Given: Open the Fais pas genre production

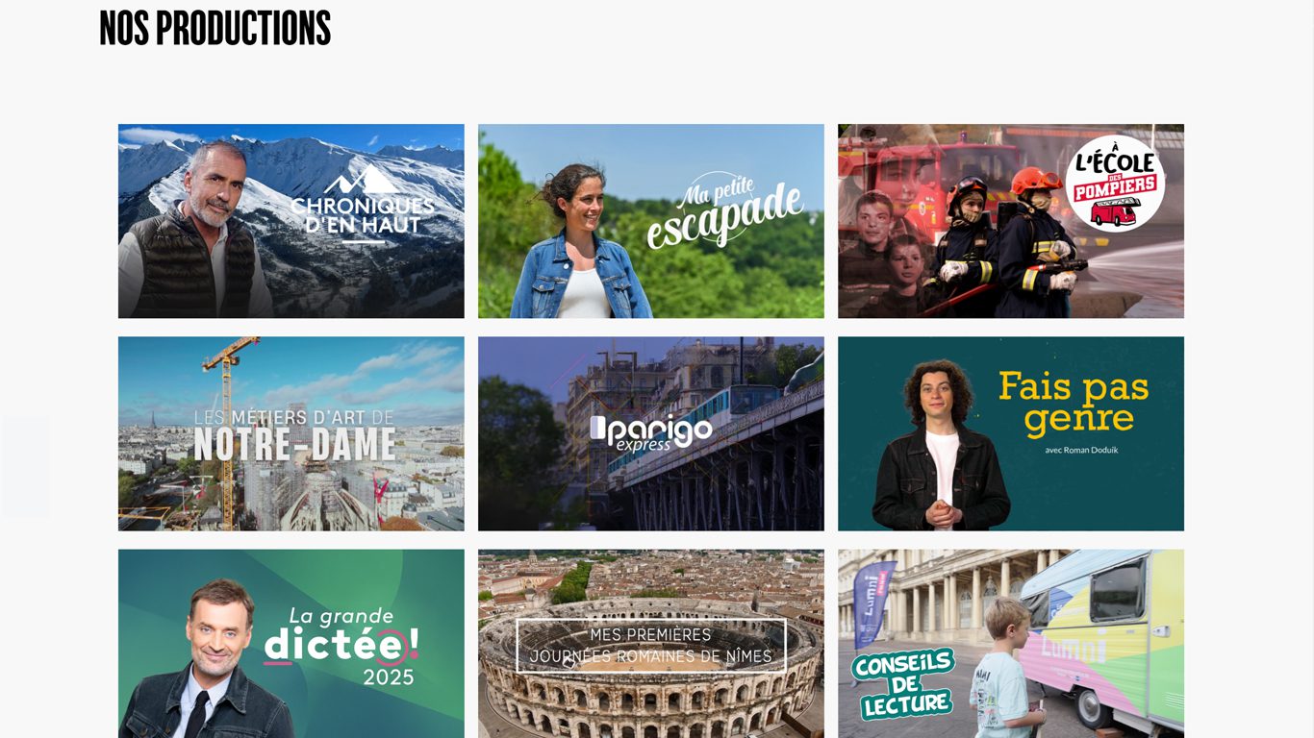Looking at the screenshot, I should coord(1011,433).
